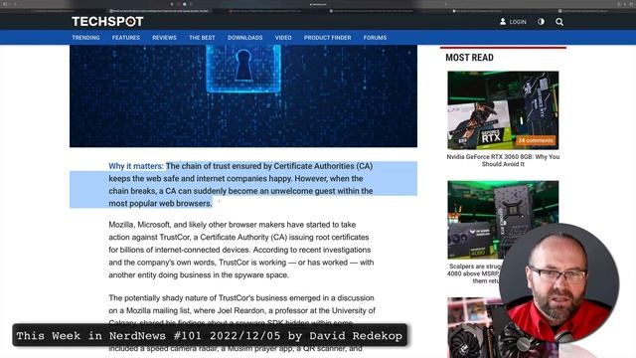This screenshot has width=636, height=358.
Task: Click the LOGIN user link
Action: pyautogui.click(x=513, y=22)
